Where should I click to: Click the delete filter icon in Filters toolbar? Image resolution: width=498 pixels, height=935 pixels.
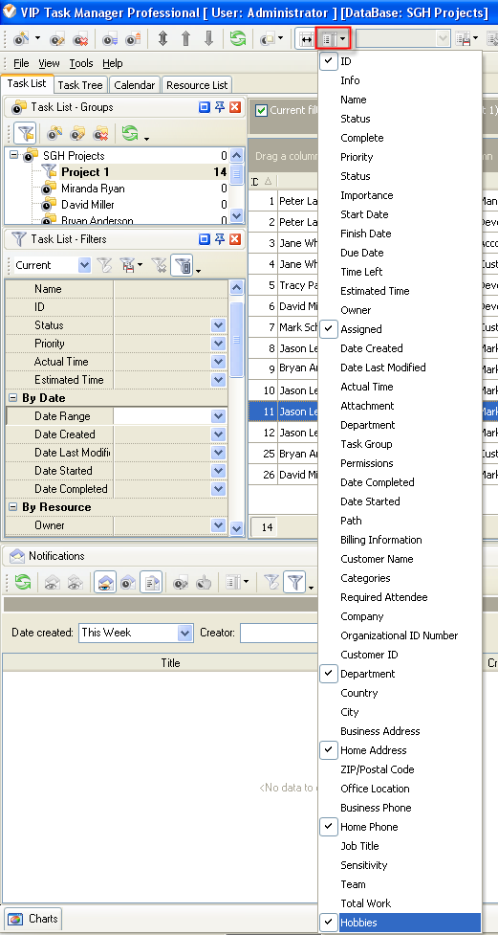point(159,265)
